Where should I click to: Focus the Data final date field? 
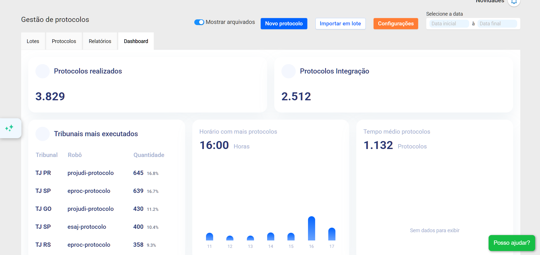click(x=497, y=24)
